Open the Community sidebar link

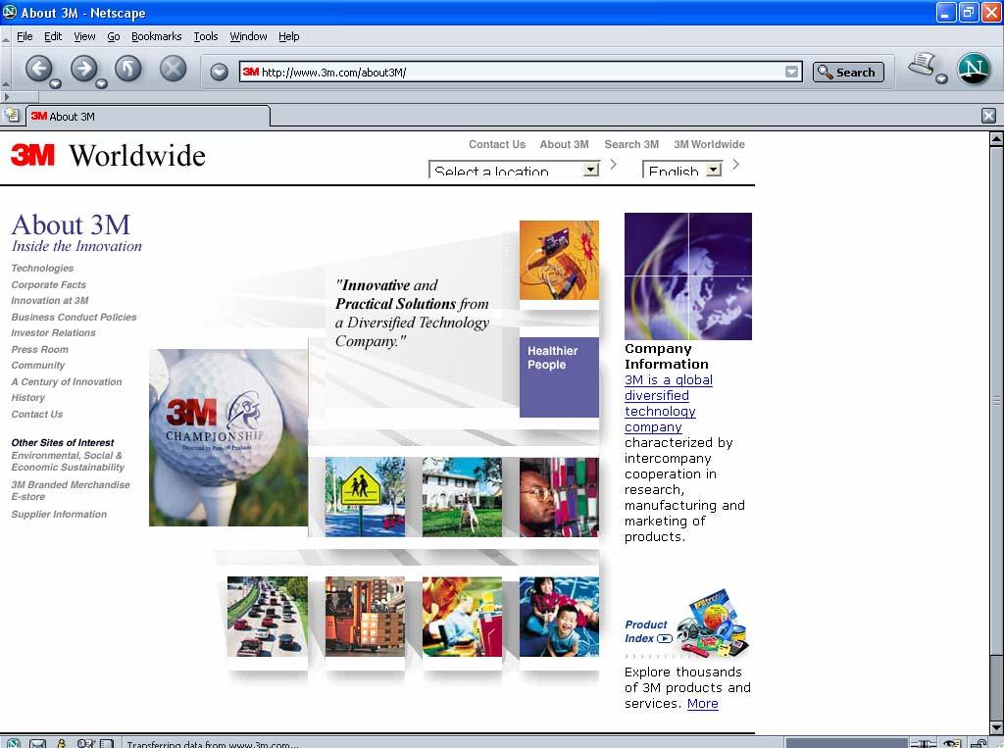[38, 366]
